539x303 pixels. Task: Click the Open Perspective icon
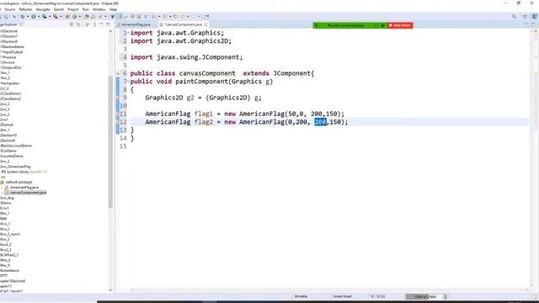click(525, 17)
